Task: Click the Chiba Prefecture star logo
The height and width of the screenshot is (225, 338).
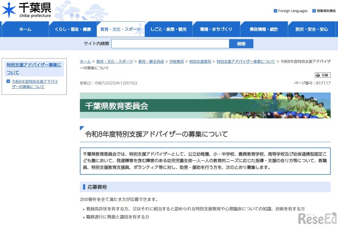Action: pos(9,10)
